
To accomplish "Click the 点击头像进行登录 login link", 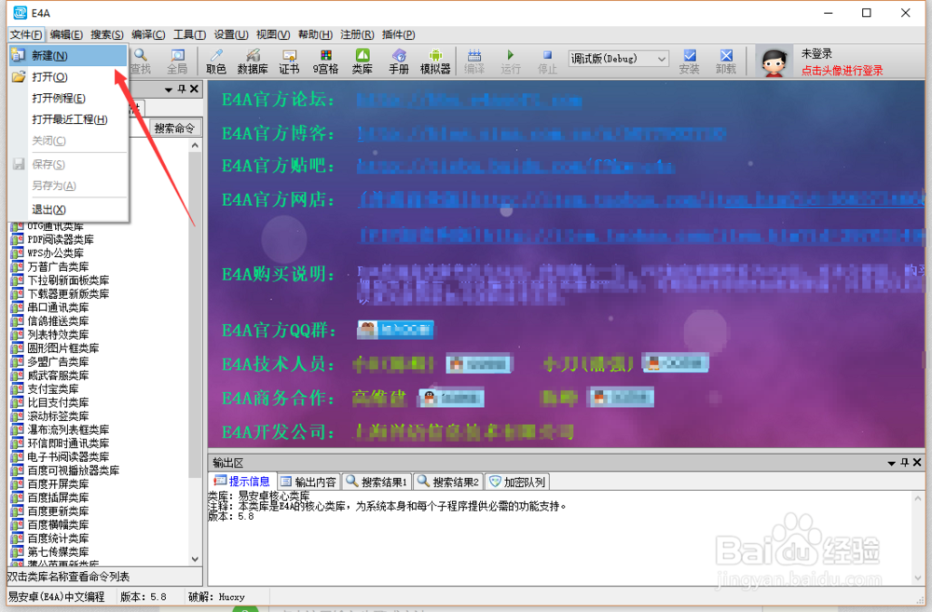I will click(x=843, y=68).
